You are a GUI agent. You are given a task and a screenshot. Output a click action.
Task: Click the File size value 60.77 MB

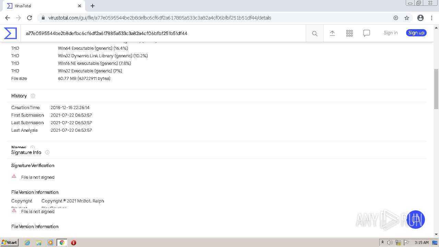point(84,79)
